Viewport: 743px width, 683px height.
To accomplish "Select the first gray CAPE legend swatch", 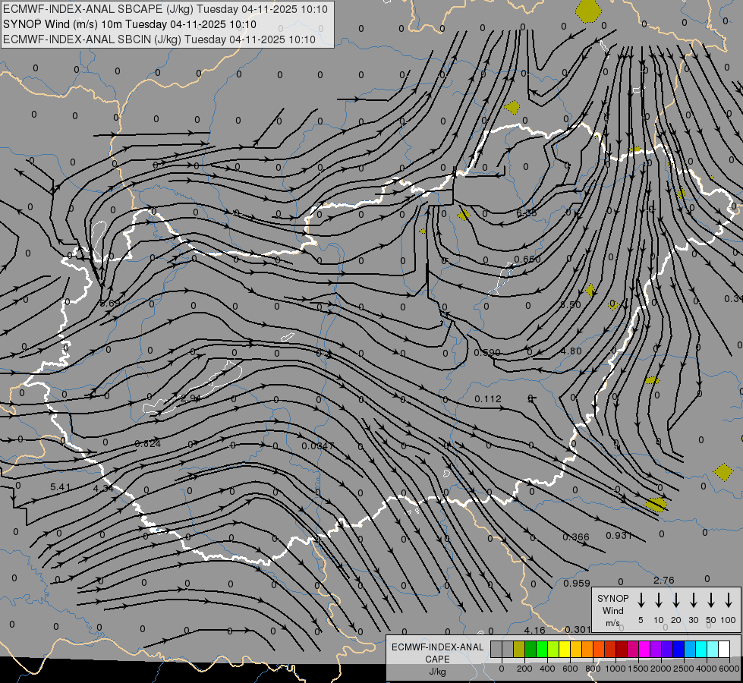I will click(x=496, y=649).
